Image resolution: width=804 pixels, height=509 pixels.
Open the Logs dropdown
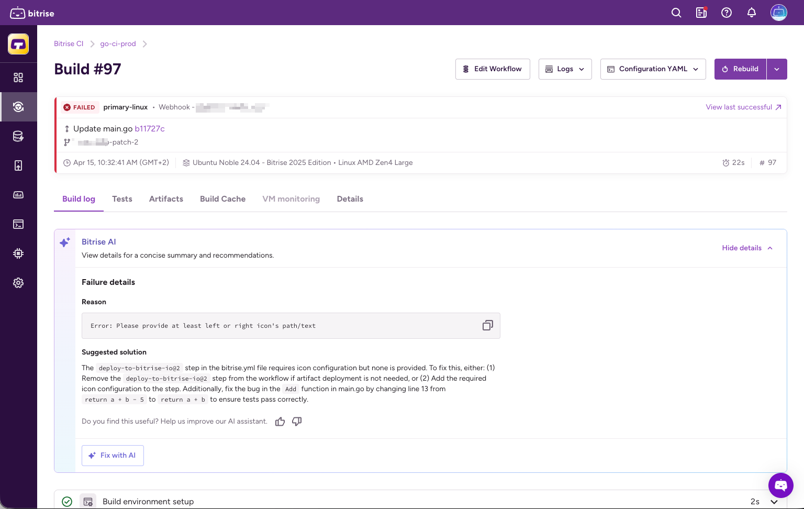[x=565, y=69]
